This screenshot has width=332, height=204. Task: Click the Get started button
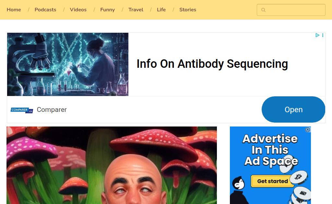point(272,181)
